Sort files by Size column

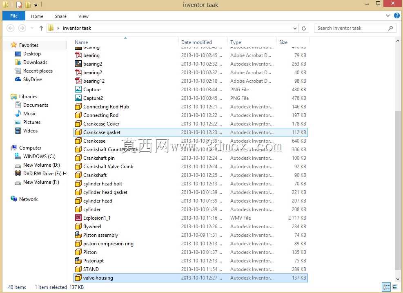(283, 42)
